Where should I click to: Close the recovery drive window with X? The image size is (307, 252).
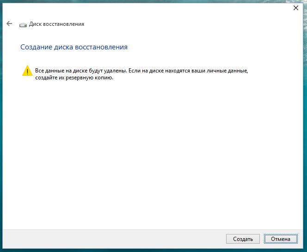tap(295, 8)
